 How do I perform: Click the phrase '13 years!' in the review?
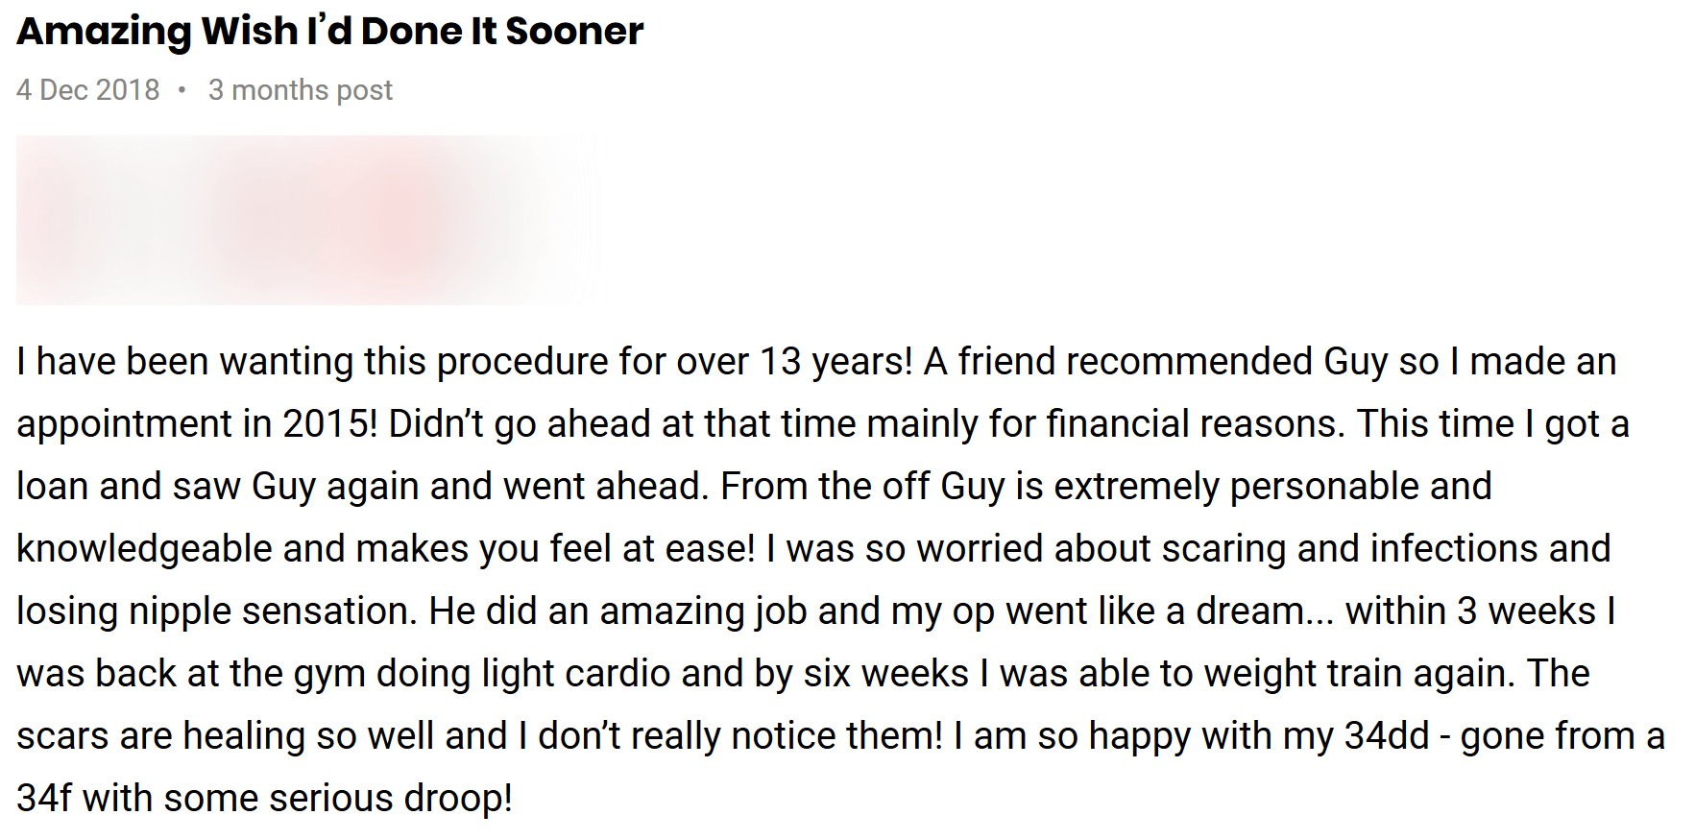click(836, 362)
